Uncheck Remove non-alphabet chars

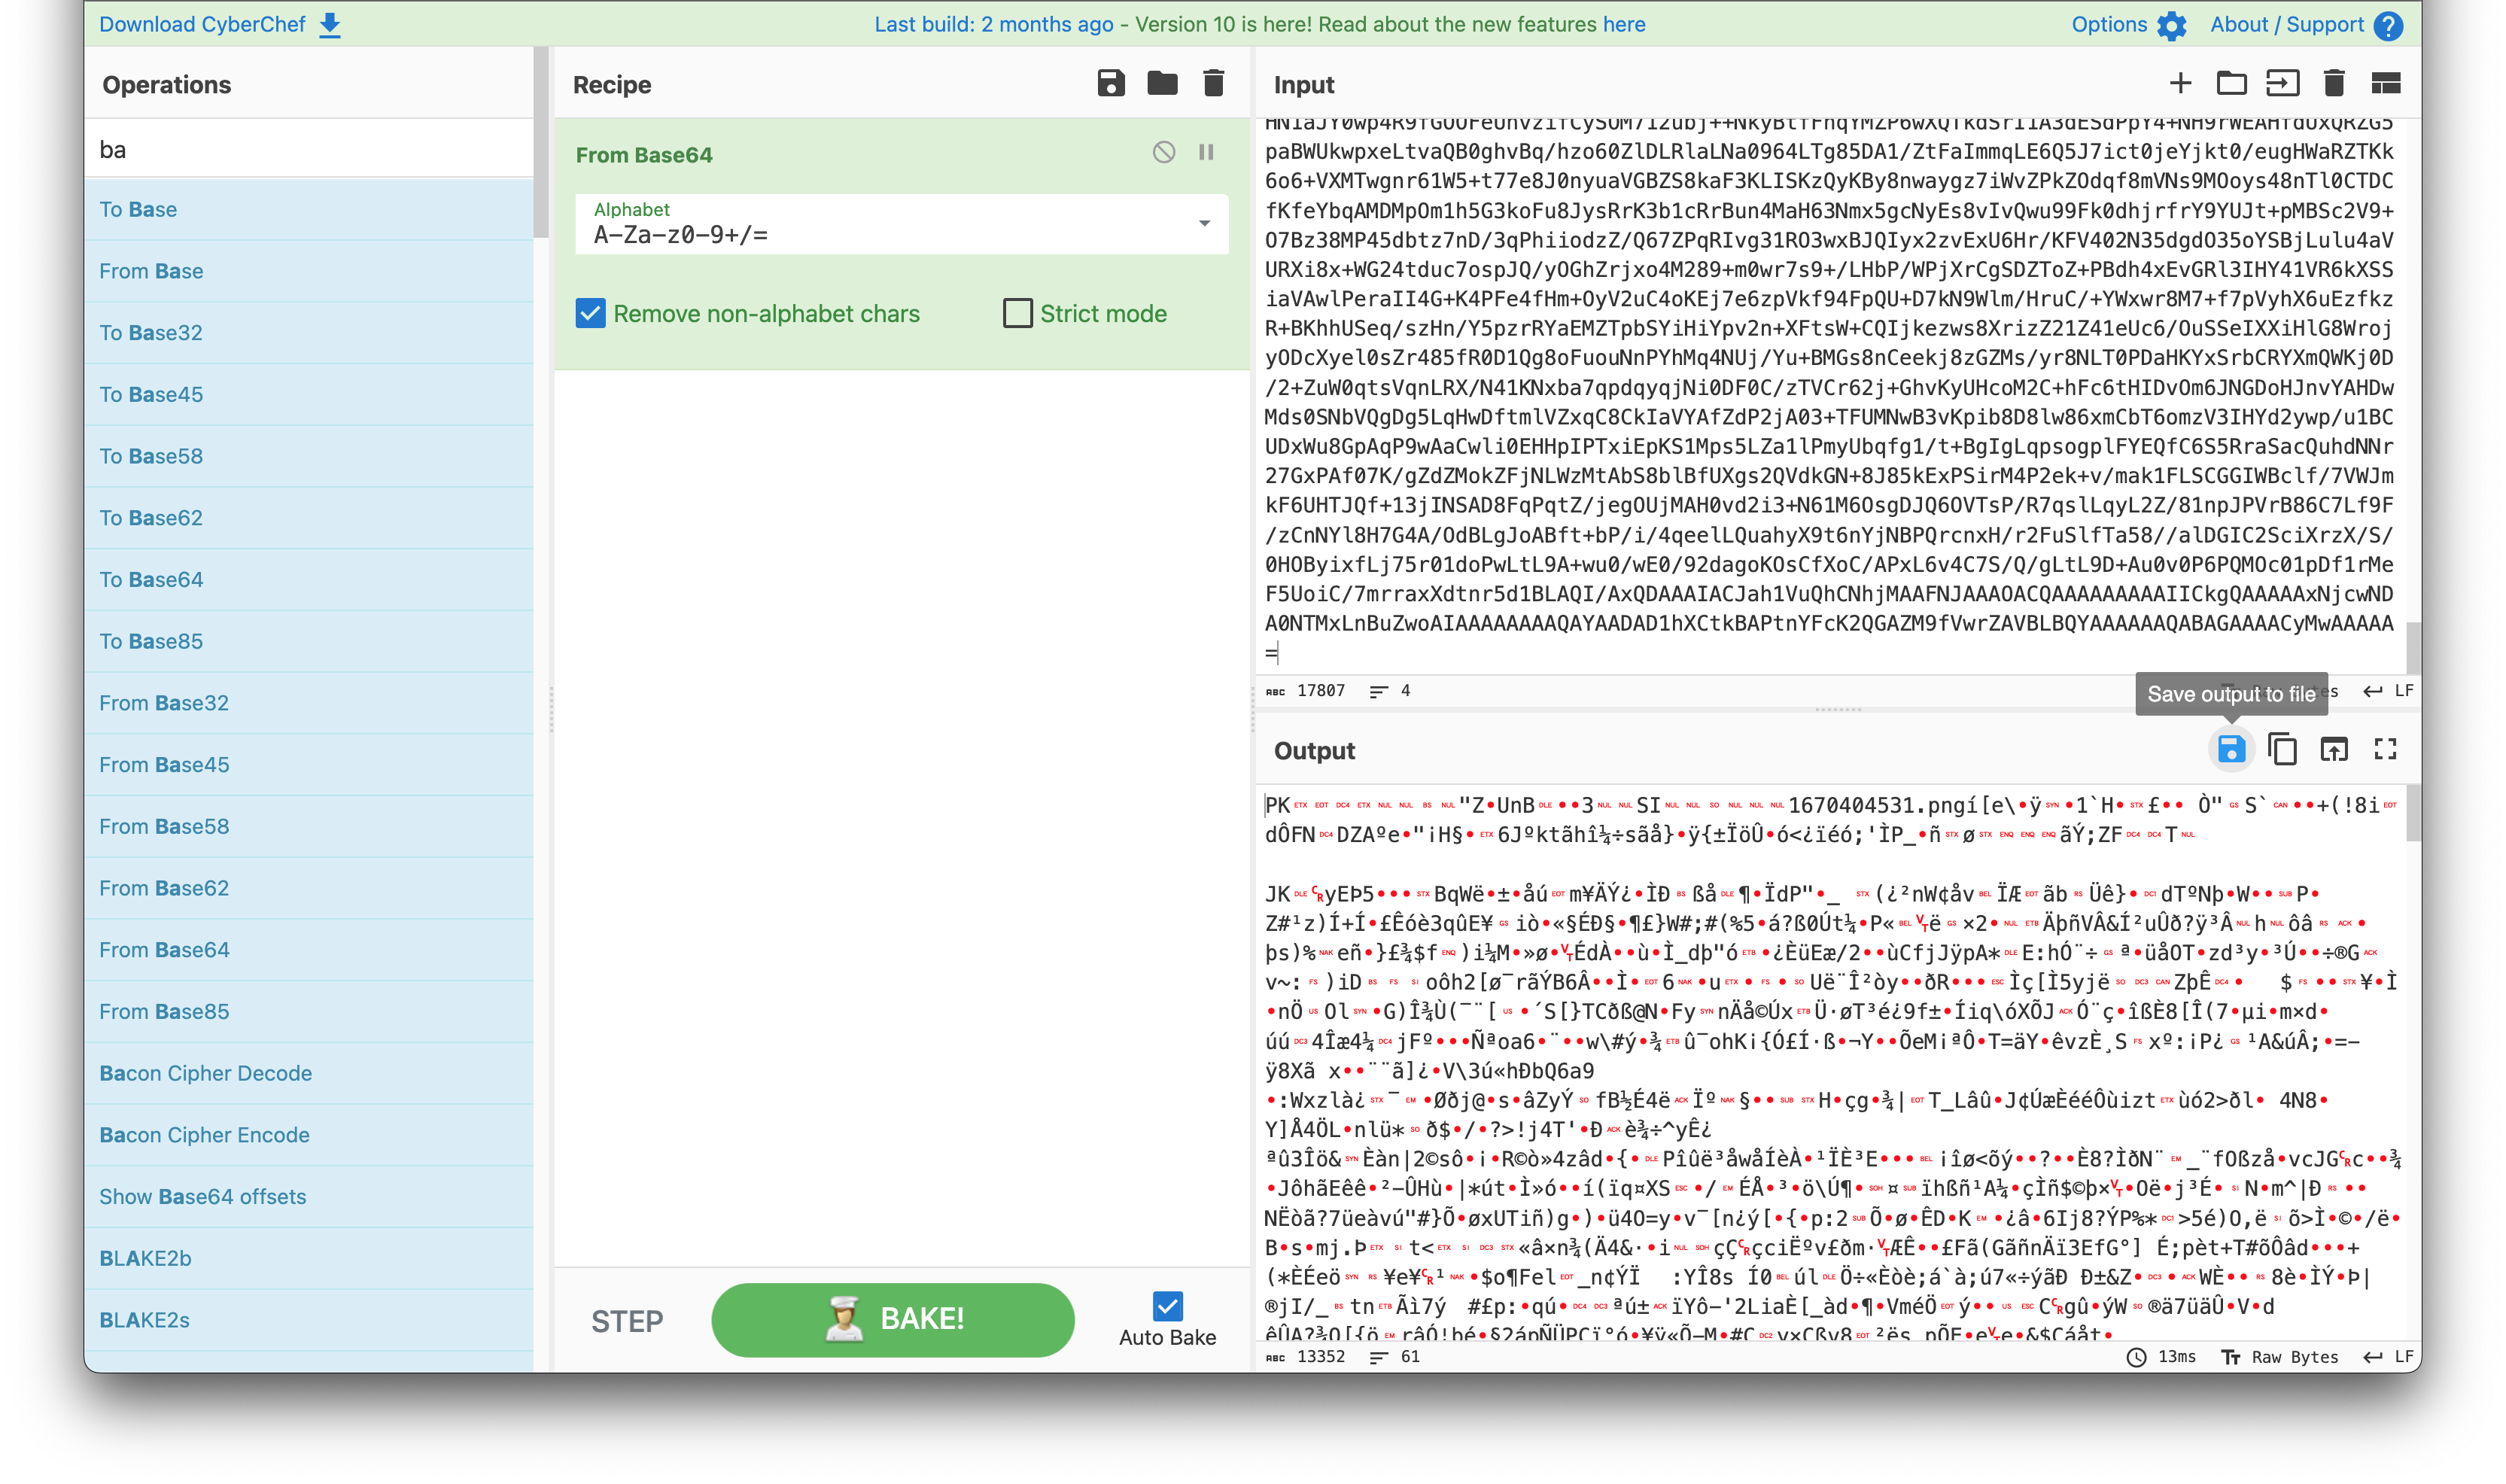coord(590,313)
